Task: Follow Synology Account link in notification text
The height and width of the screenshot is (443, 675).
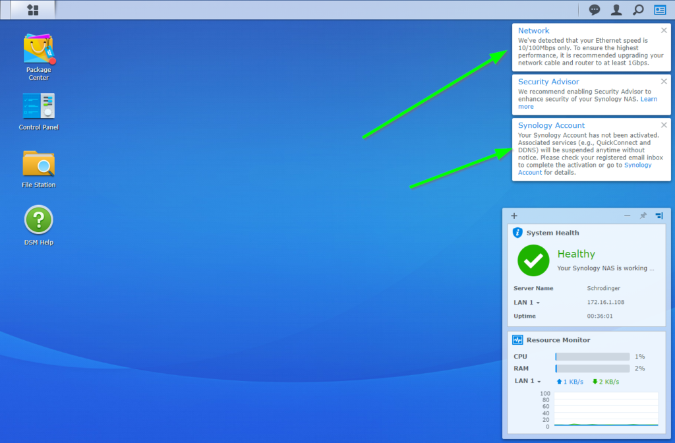Action: pos(637,165)
